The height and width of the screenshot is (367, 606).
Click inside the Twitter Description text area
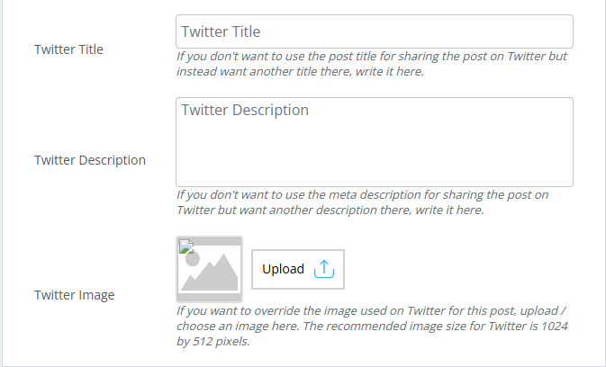374,141
